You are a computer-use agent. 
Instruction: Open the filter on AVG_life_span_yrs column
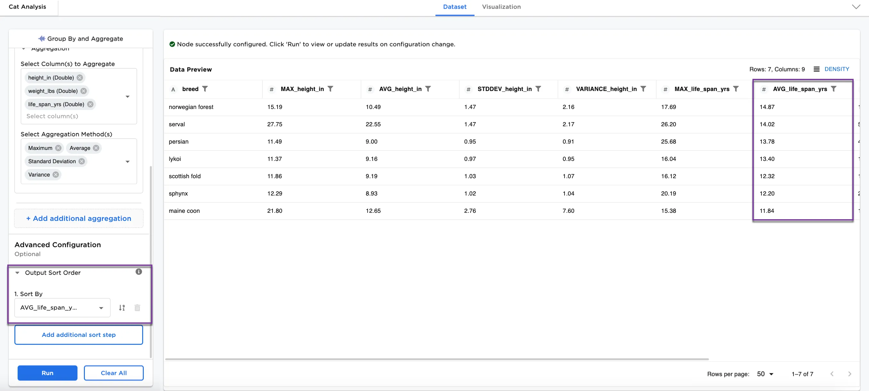point(834,89)
